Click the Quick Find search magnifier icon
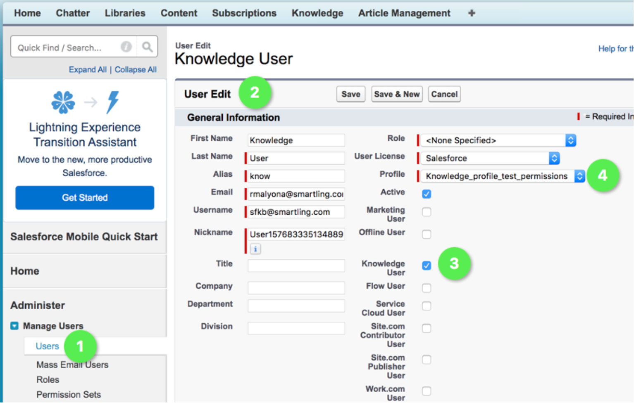Screen dimensions: 634x403 [147, 47]
